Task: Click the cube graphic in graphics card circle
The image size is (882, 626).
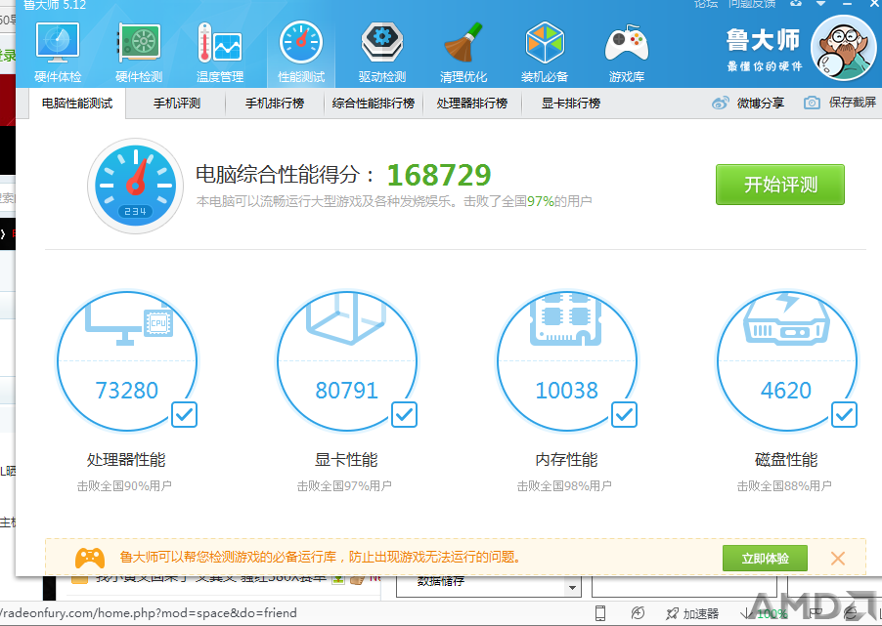Action: tap(346, 317)
